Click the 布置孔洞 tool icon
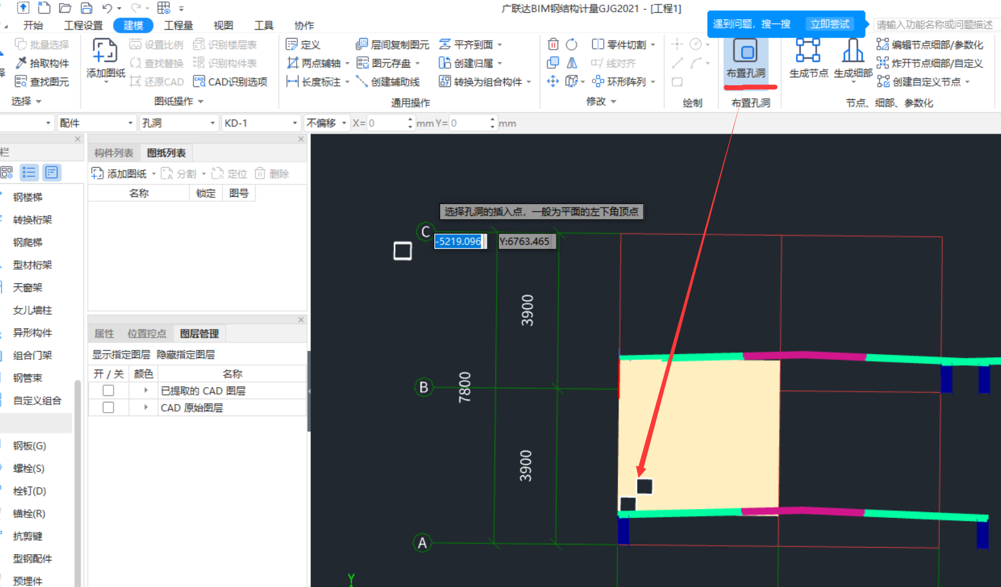Viewport: 1001px width, 587px height. click(745, 51)
